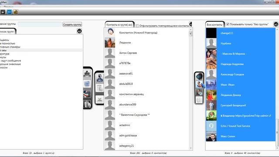This screenshot has height=157, width=279.
Task: Select 'Людмила Димид' in all contacts
Action: [241, 95]
